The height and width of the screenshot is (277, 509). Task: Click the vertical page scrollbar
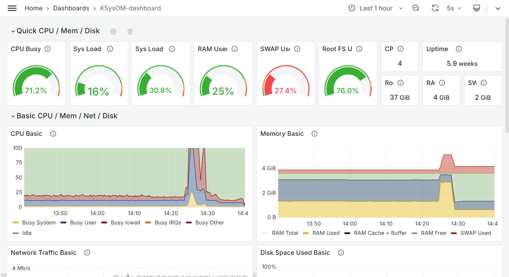506,71
